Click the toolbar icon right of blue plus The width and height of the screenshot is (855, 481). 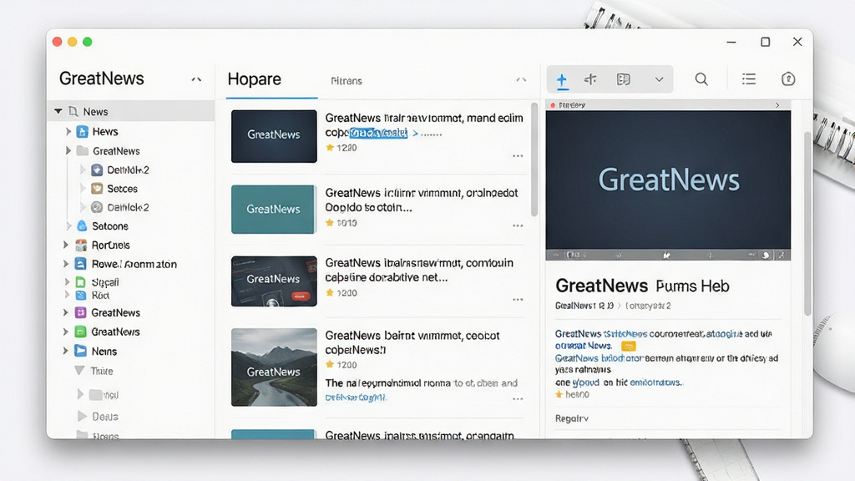click(590, 79)
